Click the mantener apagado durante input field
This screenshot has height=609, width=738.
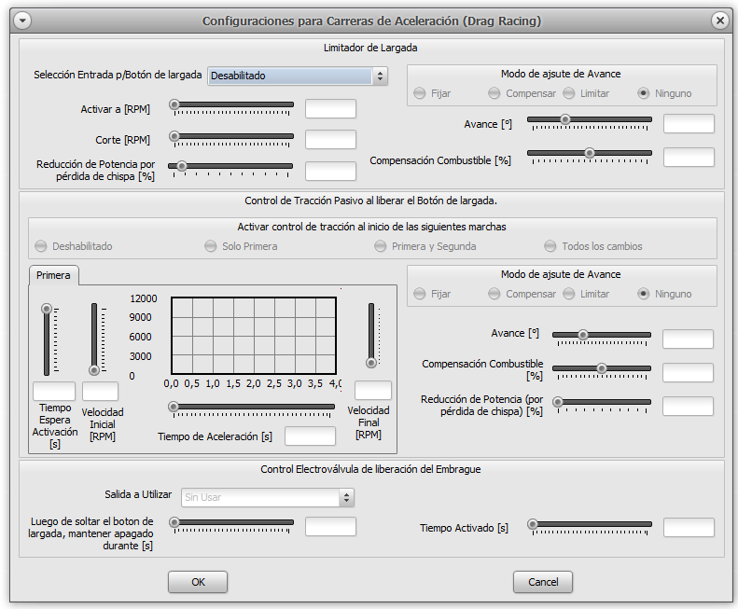pyautogui.click(x=330, y=527)
